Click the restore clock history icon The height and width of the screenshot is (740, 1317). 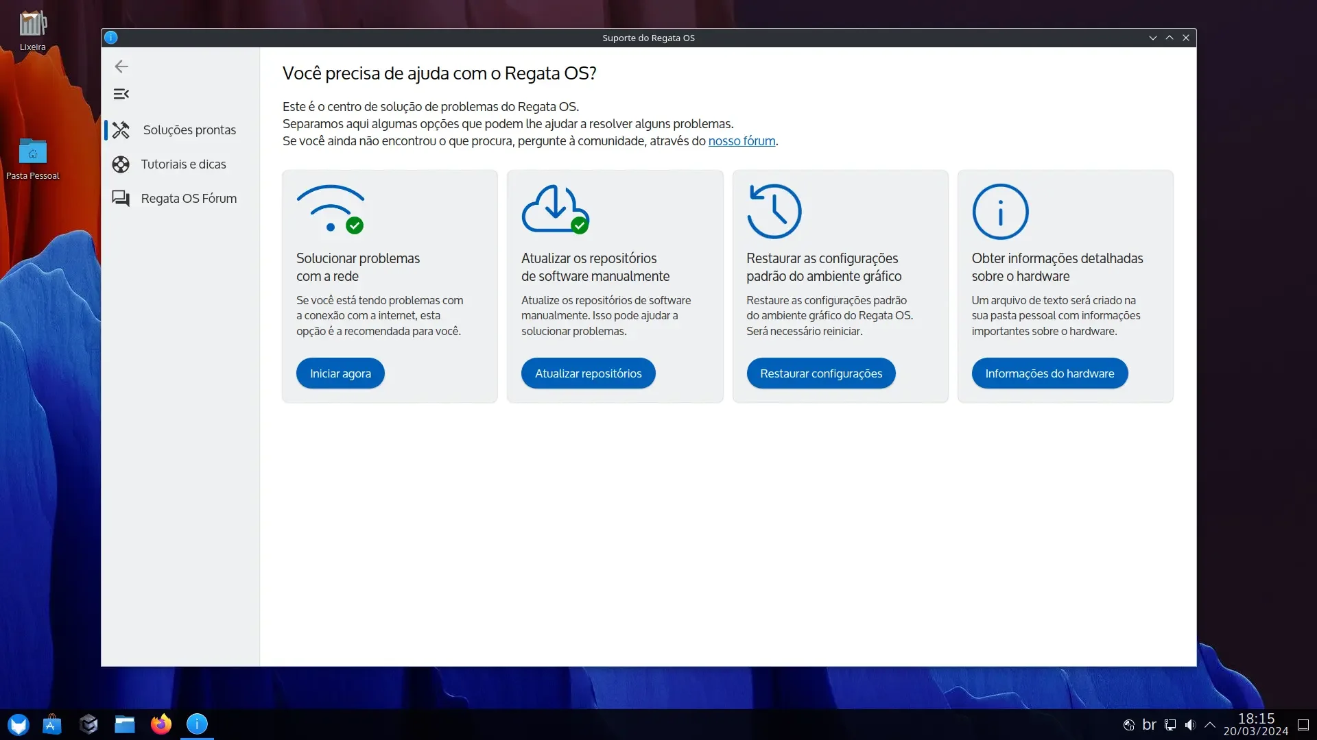(774, 211)
